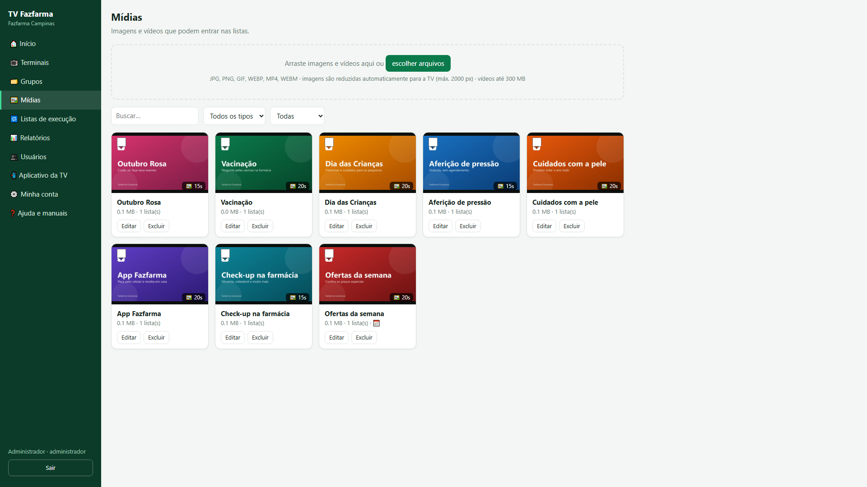
Task: Click the image type icon on Outubro Rosa duration badge
Action: click(189, 186)
